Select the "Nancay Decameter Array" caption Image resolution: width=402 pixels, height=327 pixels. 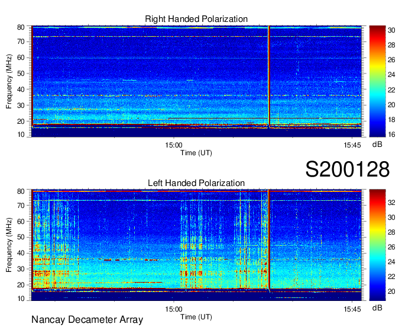87,319
